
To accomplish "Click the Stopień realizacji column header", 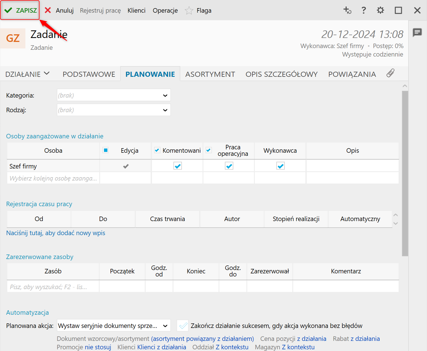I will click(x=296, y=219).
